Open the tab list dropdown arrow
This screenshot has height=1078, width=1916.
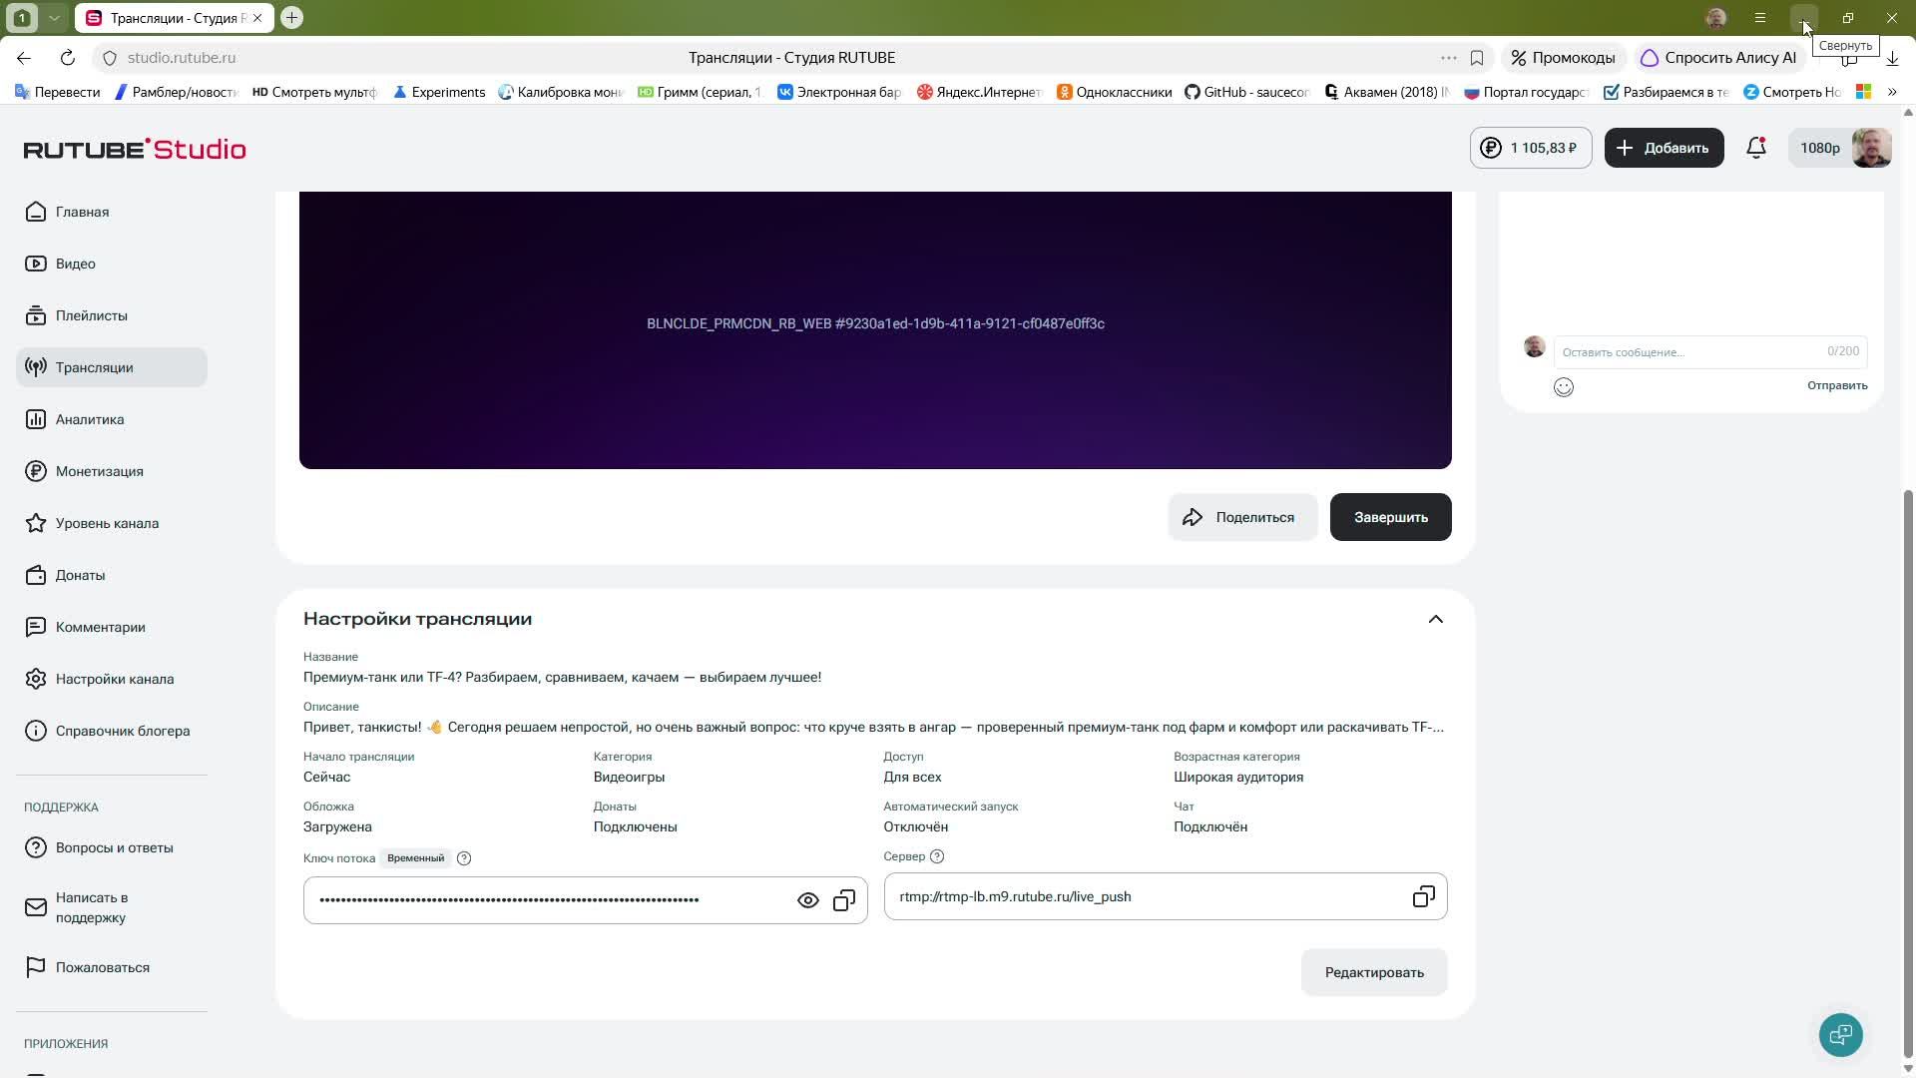point(54,18)
